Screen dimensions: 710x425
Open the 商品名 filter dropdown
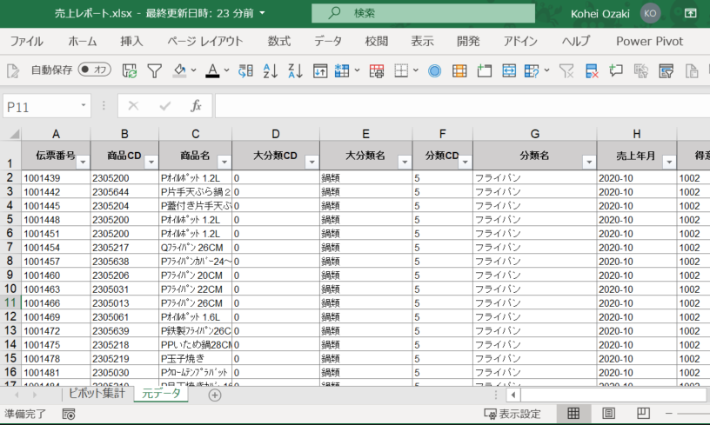[224, 162]
